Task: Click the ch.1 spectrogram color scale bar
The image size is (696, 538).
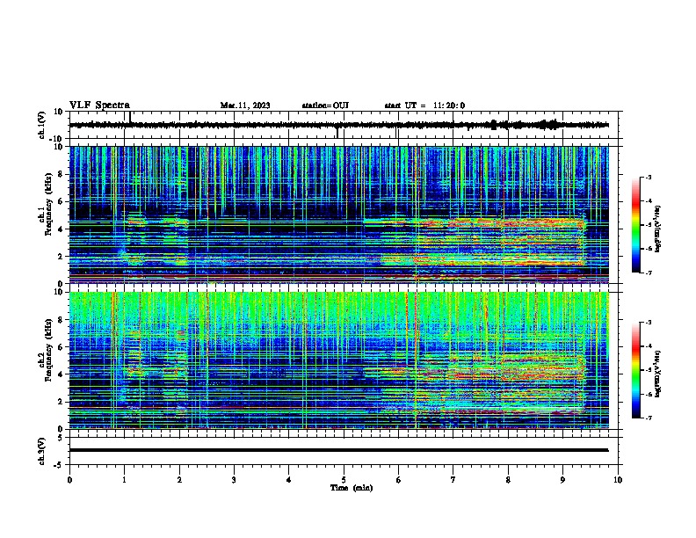Action: point(635,225)
